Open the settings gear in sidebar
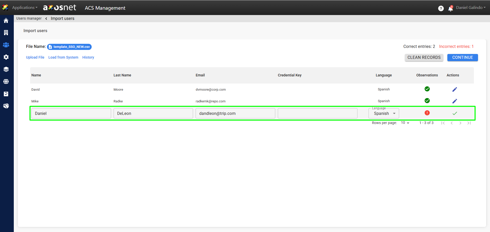Image resolution: width=490 pixels, height=232 pixels. (x=6, y=57)
